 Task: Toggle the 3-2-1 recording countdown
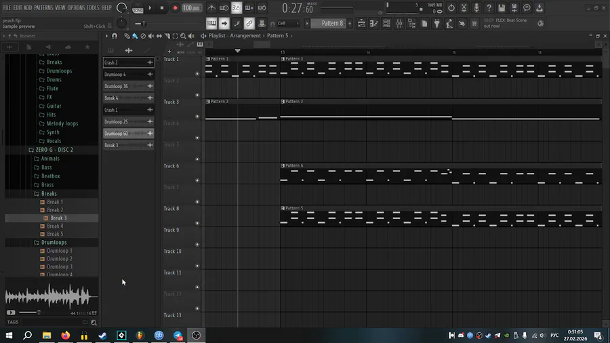[x=237, y=7]
